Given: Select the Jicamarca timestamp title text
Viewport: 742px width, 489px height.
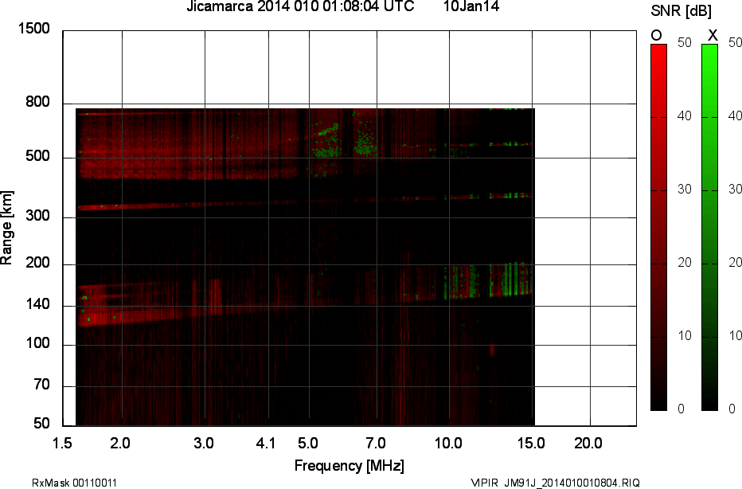Looking at the screenshot, I should [300, 7].
